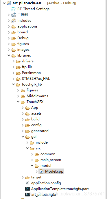The height and width of the screenshot is (199, 107).
Task: Select the target folder label
Action: (x=36, y=177)
